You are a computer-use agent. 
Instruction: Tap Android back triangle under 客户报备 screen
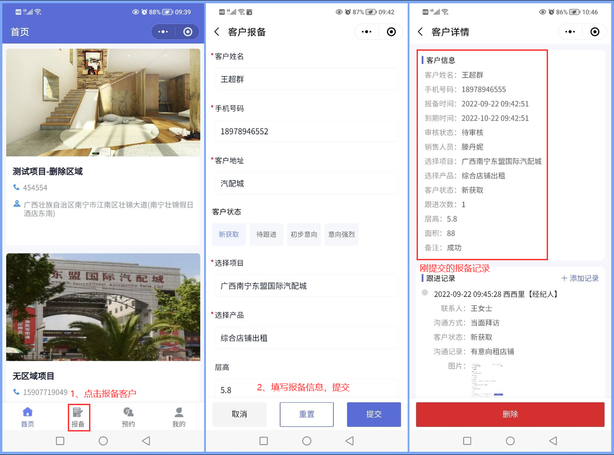tap(350, 441)
